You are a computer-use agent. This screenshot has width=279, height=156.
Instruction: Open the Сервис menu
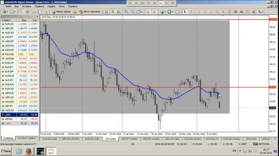[51, 6]
